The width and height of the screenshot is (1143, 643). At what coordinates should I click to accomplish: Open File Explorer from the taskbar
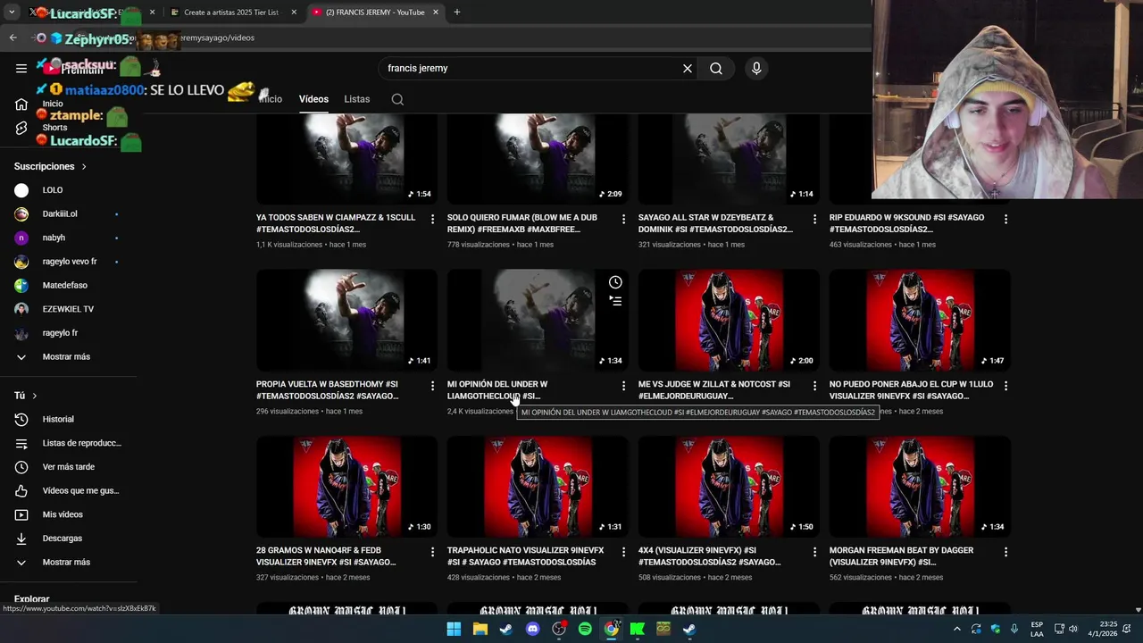(x=480, y=629)
